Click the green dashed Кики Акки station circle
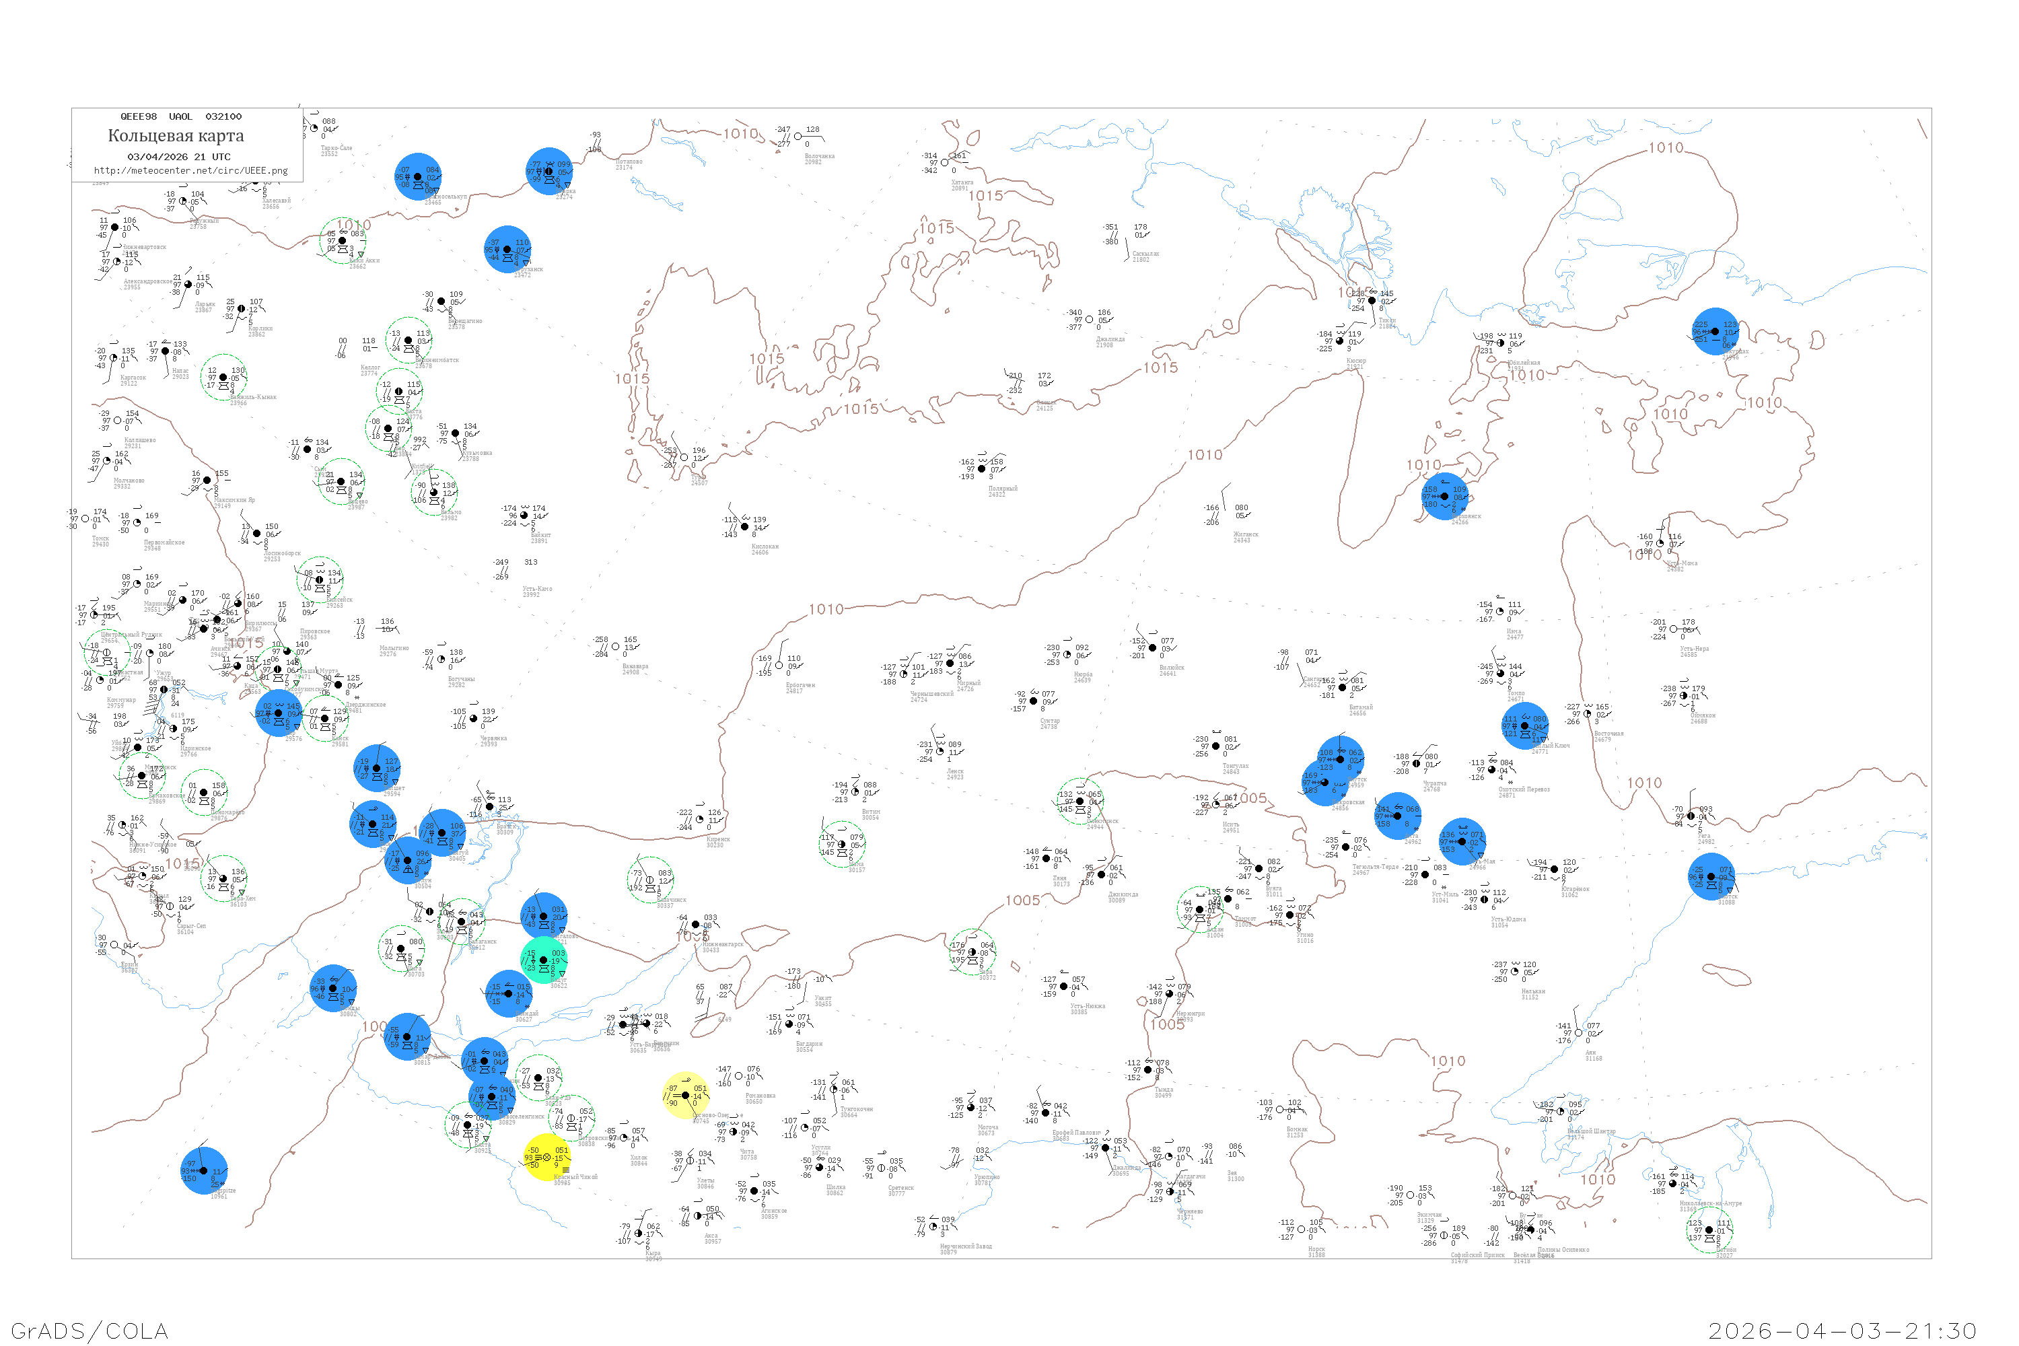This screenshot has width=2019, height=1346. (343, 240)
